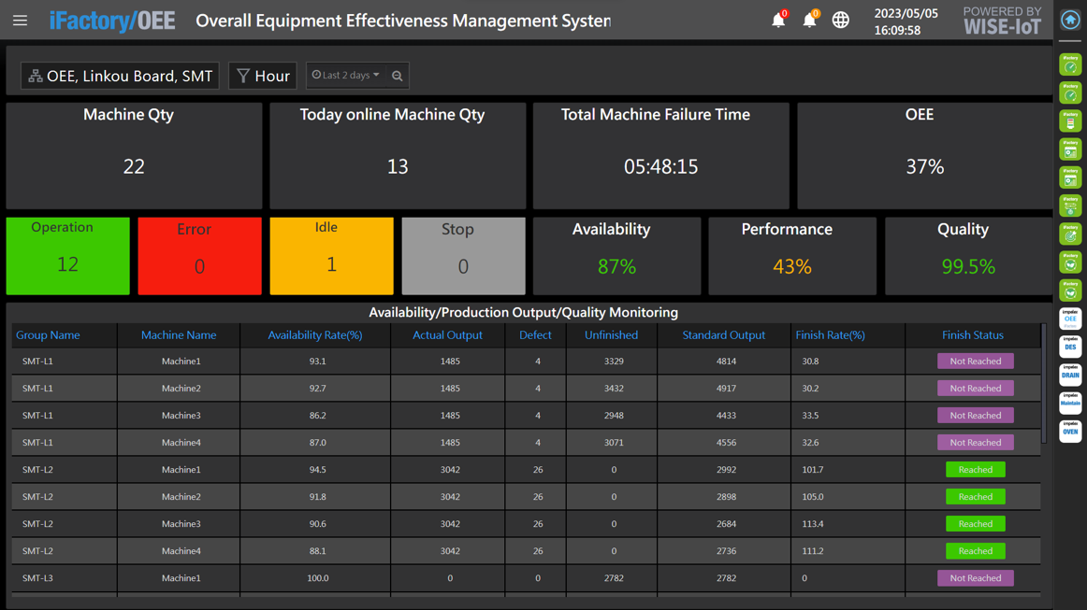Open the bell notifications with orange badge

pos(810,20)
